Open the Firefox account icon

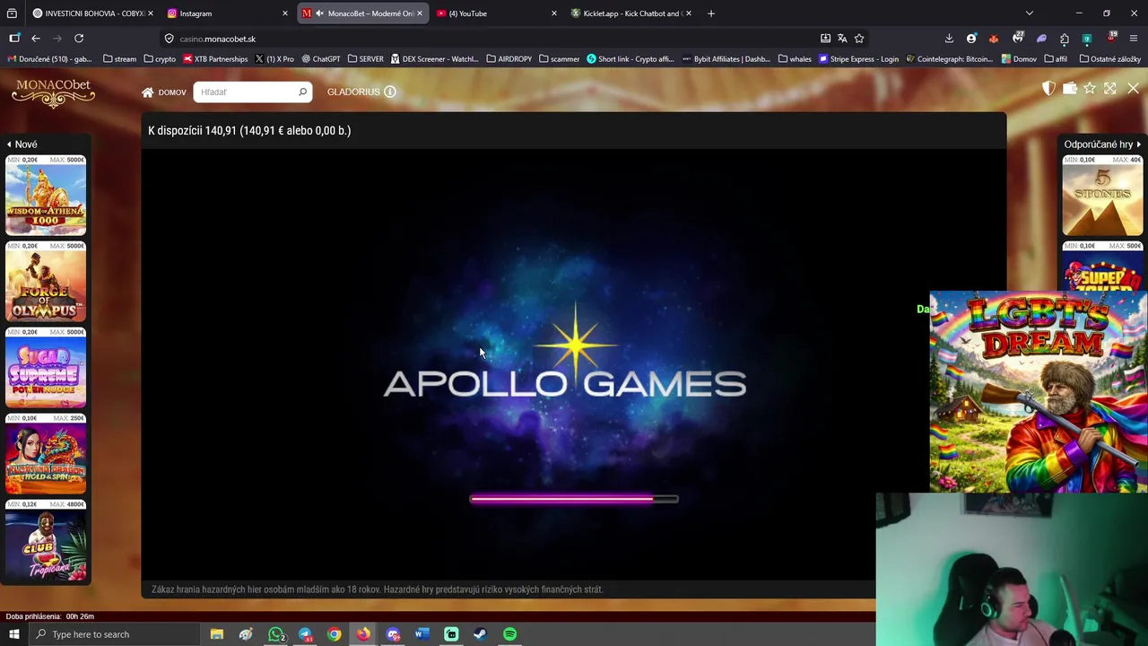(971, 39)
